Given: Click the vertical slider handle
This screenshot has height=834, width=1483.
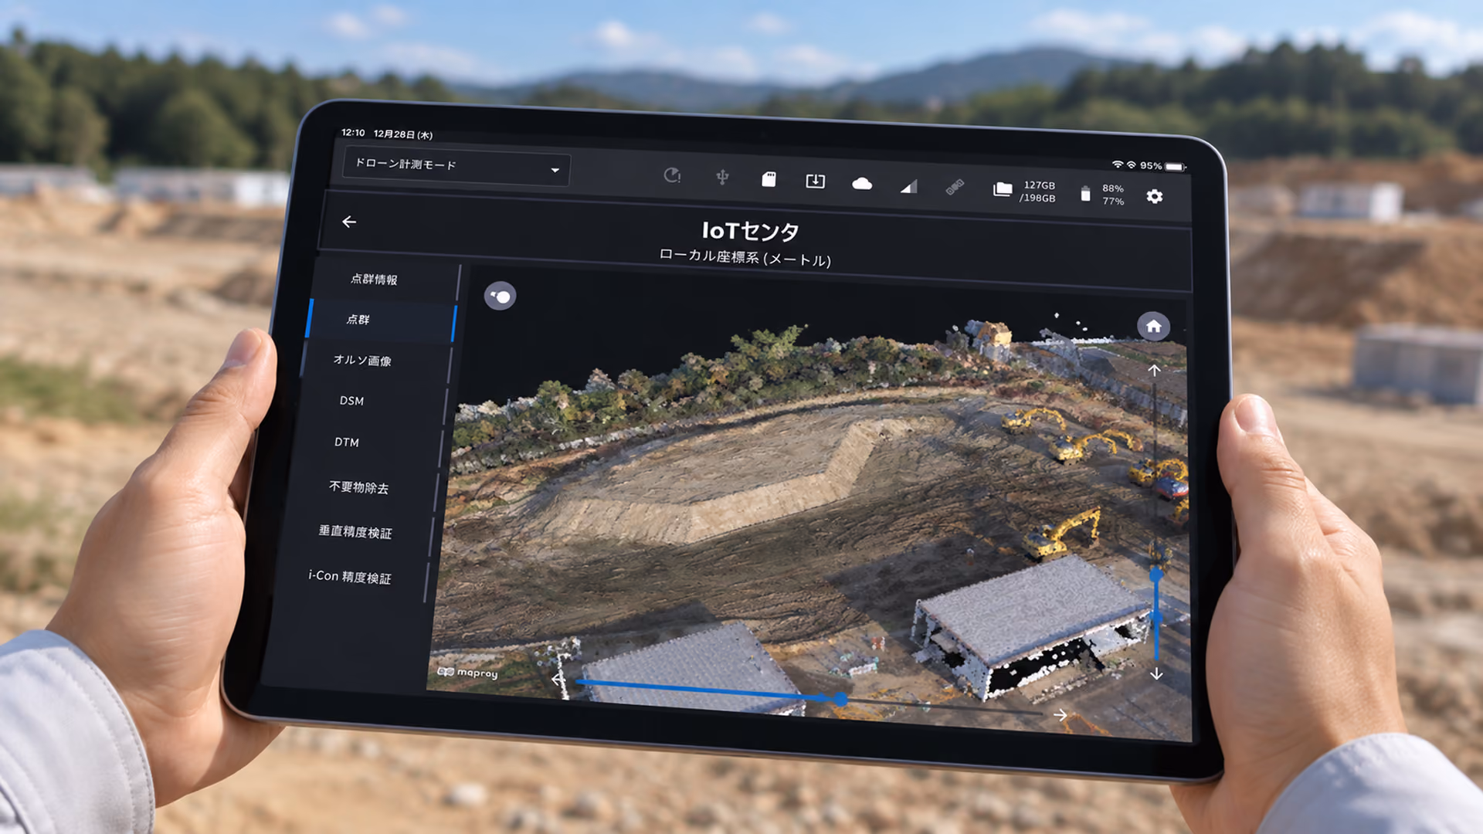Looking at the screenshot, I should (1156, 575).
